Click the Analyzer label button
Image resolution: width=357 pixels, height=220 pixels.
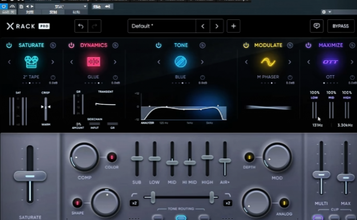(x=147, y=123)
